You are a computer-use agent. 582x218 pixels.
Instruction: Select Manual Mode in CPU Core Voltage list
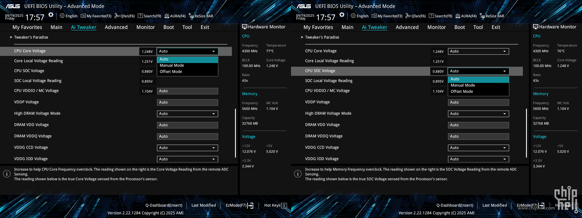point(188,65)
